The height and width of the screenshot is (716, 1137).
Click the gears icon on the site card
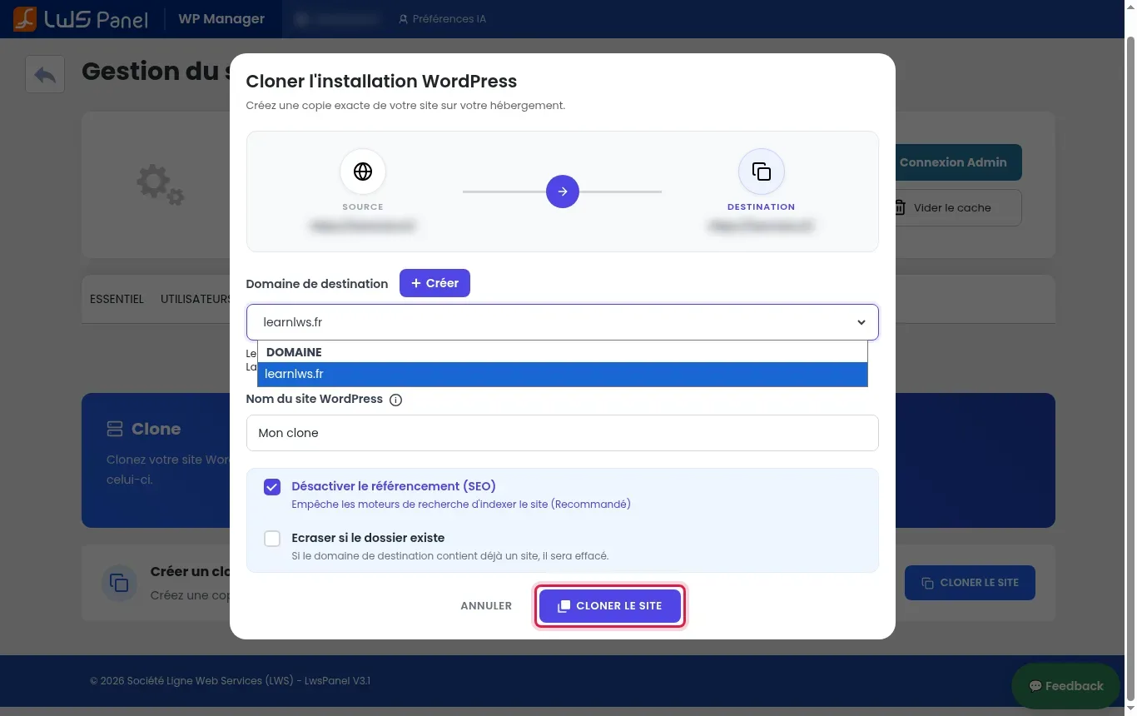tap(161, 185)
